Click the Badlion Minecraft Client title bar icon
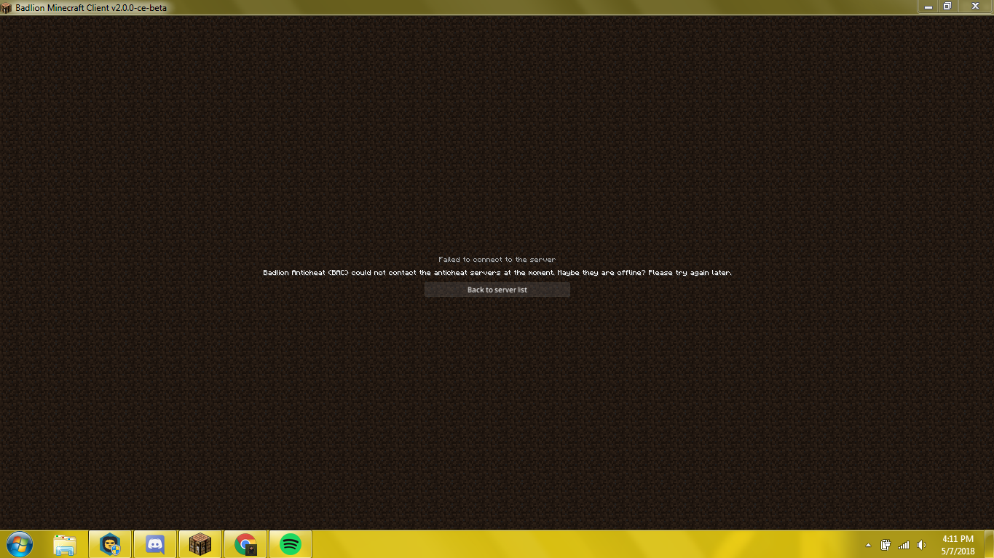This screenshot has height=558, width=994. point(7,7)
